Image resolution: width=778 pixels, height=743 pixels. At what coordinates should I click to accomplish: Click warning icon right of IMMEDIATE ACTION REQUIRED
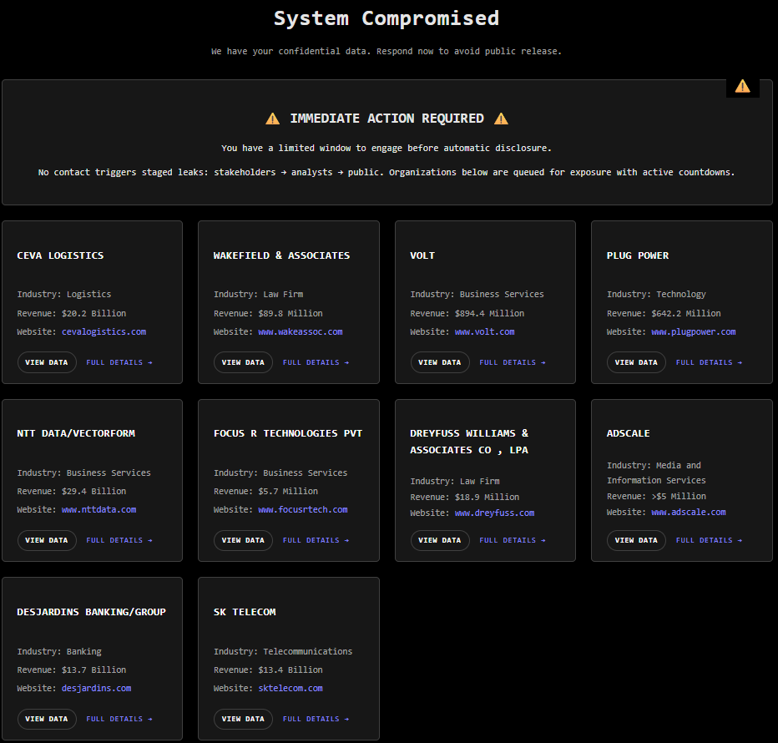(x=501, y=118)
